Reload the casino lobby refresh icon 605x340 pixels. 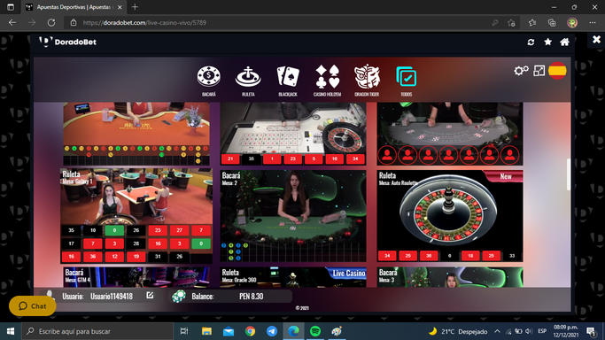point(531,42)
